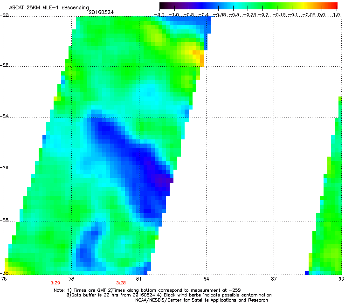Click the '-0.15' color scale label
This screenshot has height=303, width=345.
(279, 15)
